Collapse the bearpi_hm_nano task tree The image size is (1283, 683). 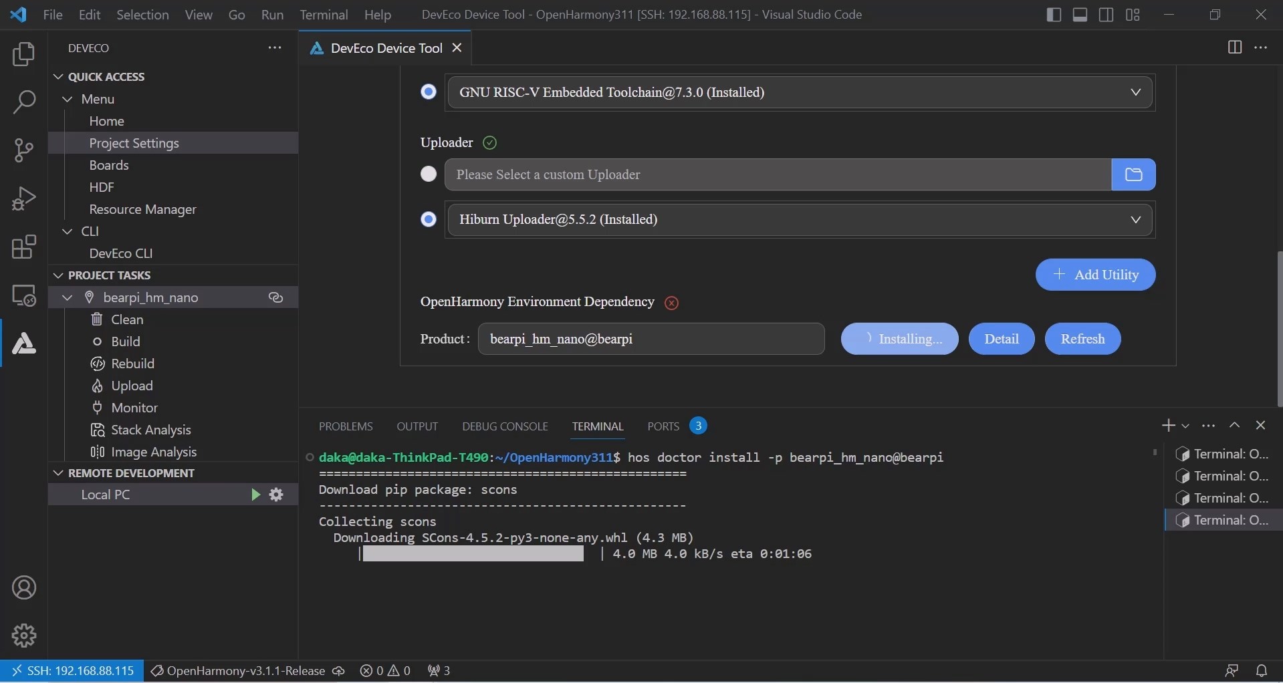coord(68,297)
